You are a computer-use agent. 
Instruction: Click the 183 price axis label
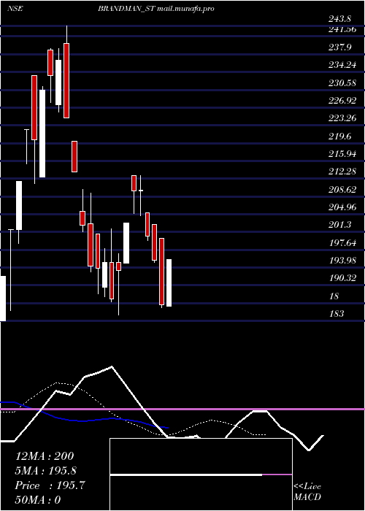point(337,313)
